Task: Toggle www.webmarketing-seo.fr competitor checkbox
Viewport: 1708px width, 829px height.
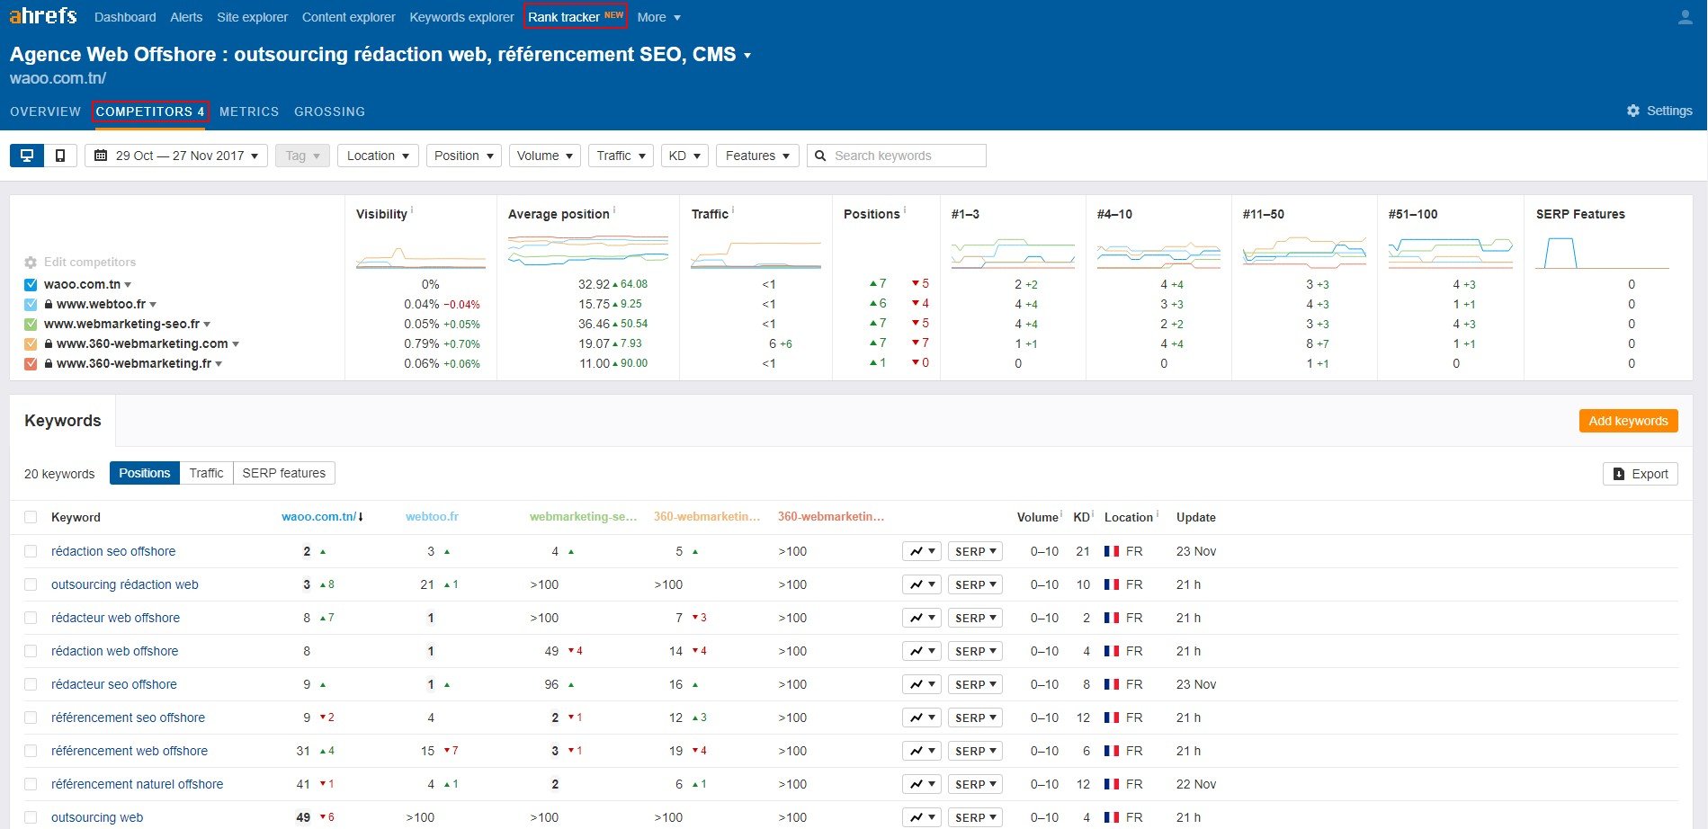Action: coord(31,324)
